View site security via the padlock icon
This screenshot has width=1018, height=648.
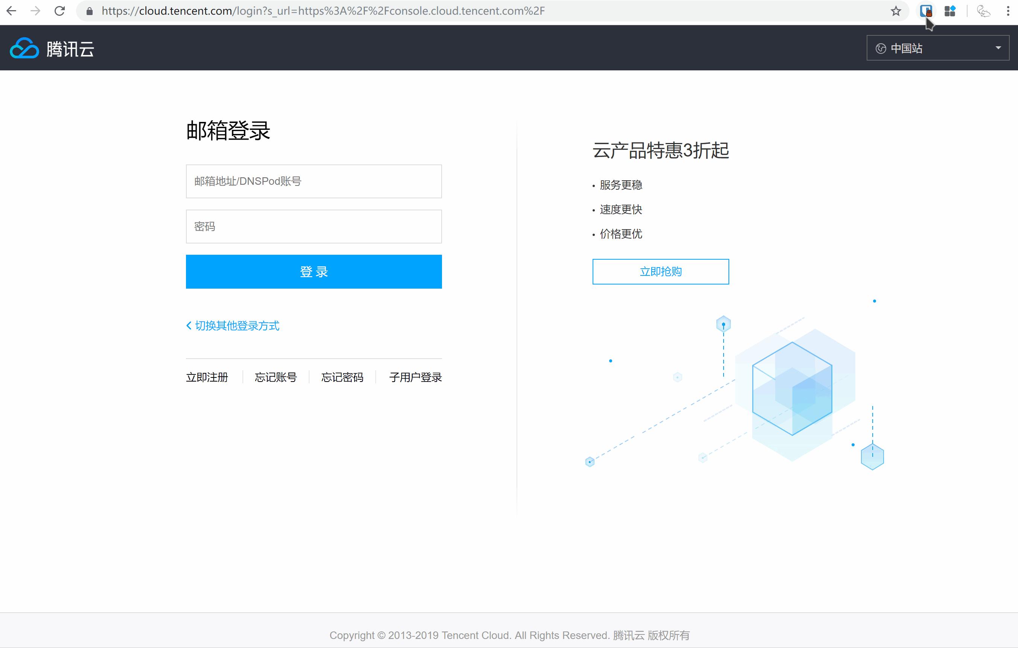coord(90,11)
